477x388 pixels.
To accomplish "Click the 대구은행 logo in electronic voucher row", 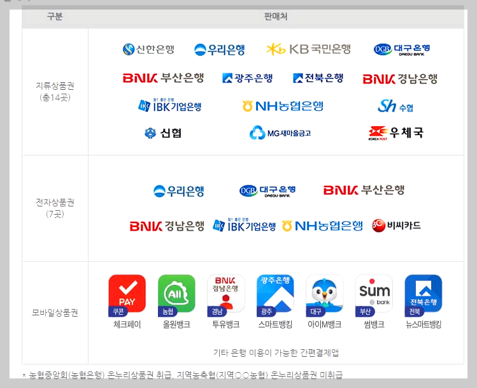I will point(267,190).
